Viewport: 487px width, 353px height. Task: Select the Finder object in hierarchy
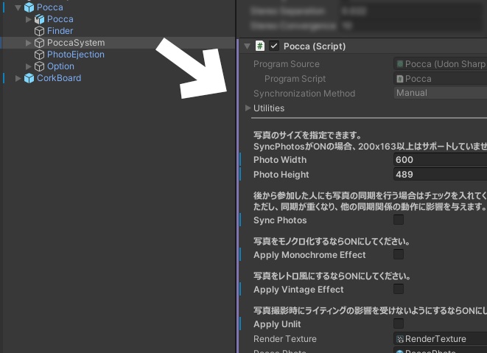pyautogui.click(x=60, y=31)
